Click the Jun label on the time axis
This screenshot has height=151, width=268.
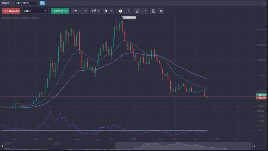pyautogui.click(x=251, y=139)
